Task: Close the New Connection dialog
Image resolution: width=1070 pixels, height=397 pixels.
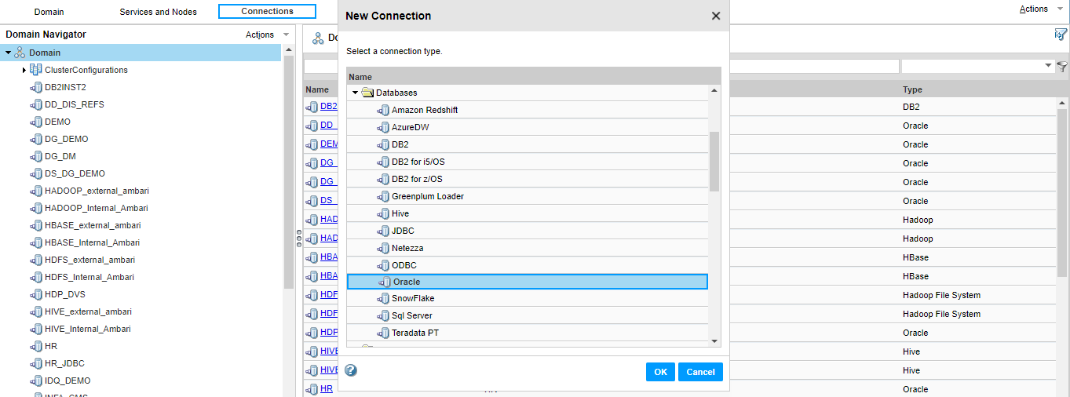Action: pos(715,16)
